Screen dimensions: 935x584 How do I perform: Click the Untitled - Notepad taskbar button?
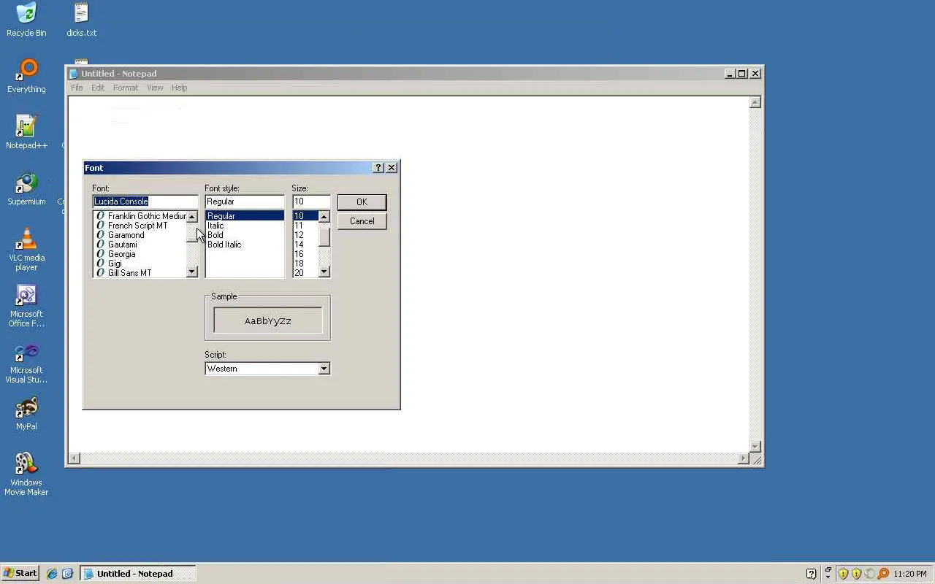pos(138,574)
